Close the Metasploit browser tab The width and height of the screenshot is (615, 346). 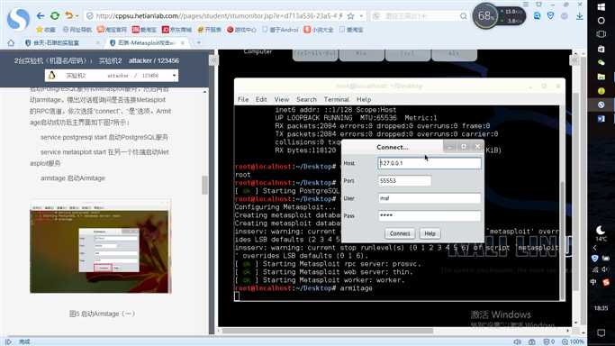[x=183, y=42]
